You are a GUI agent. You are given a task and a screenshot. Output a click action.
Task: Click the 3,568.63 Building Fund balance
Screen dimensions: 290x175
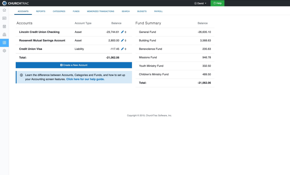tap(205, 41)
